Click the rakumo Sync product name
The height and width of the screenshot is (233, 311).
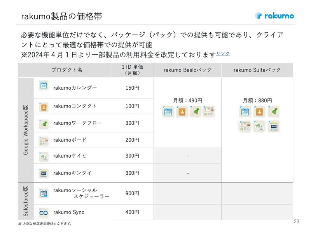(69, 212)
